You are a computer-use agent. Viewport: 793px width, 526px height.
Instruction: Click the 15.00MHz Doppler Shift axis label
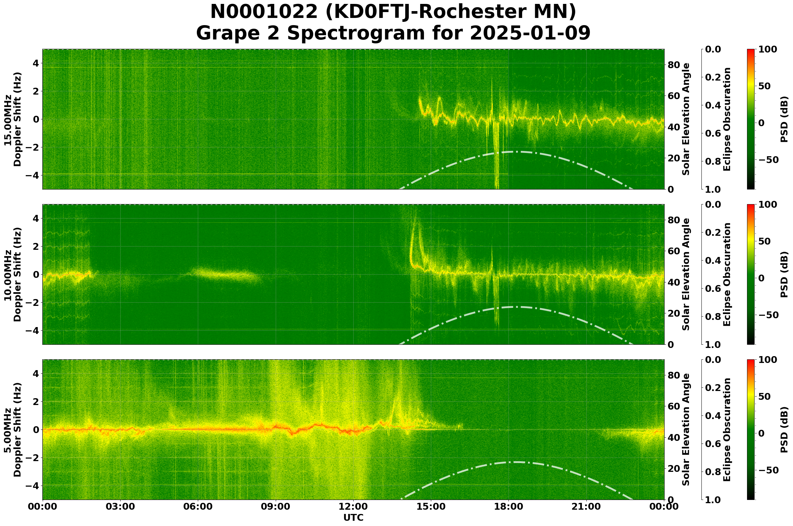coord(13,119)
